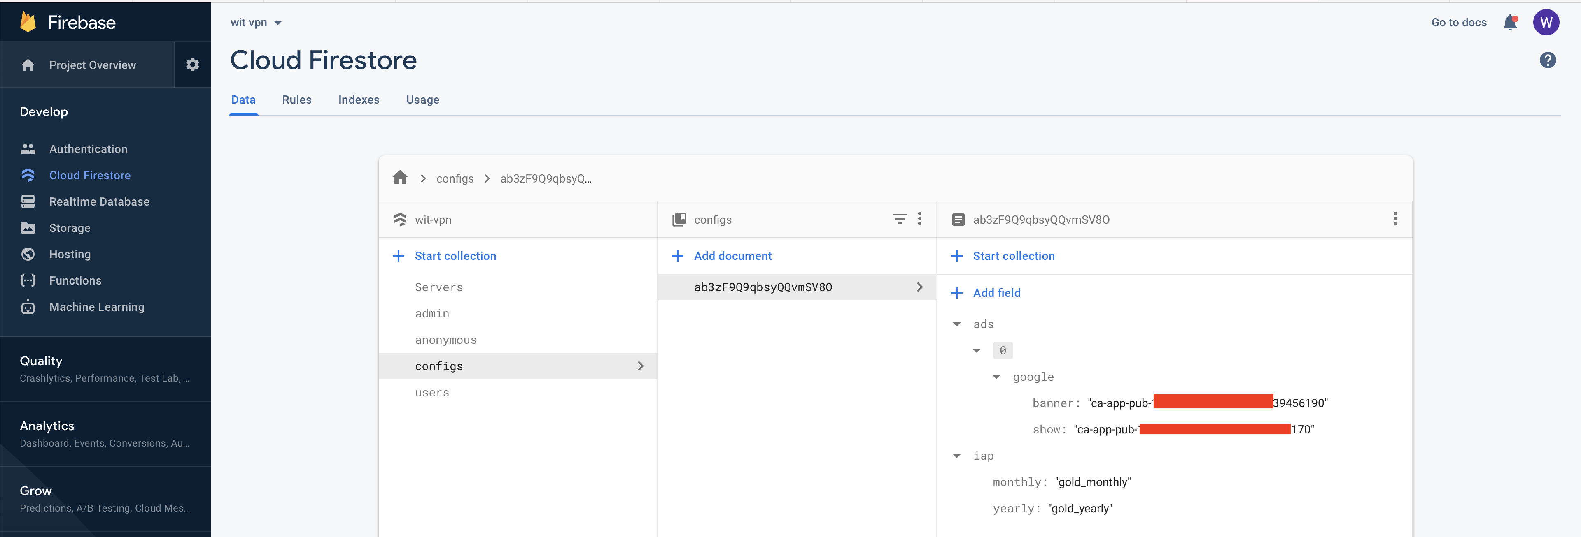The height and width of the screenshot is (537, 1581).
Task: Click Add field
Action: tap(997, 293)
